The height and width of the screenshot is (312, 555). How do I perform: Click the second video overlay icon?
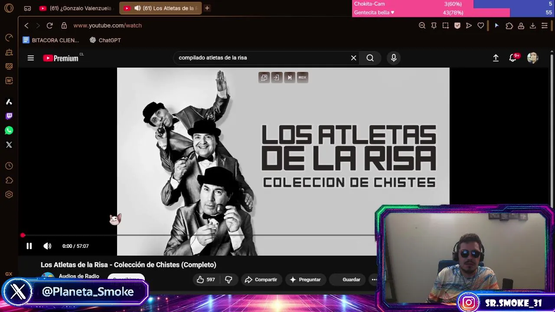[276, 78]
